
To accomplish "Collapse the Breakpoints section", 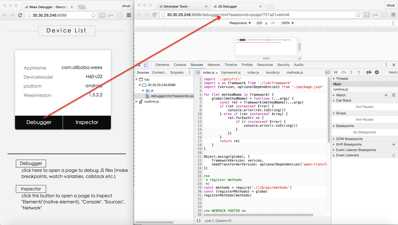I will click(x=334, y=126).
